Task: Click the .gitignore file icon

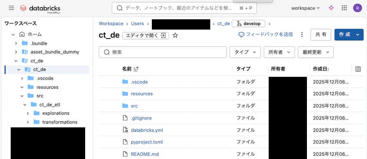Action: [x=125, y=118]
